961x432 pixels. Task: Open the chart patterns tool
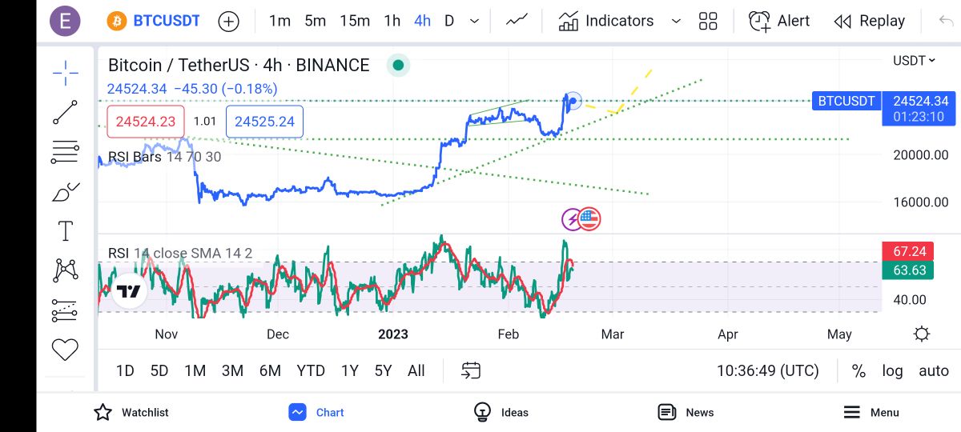coord(65,270)
